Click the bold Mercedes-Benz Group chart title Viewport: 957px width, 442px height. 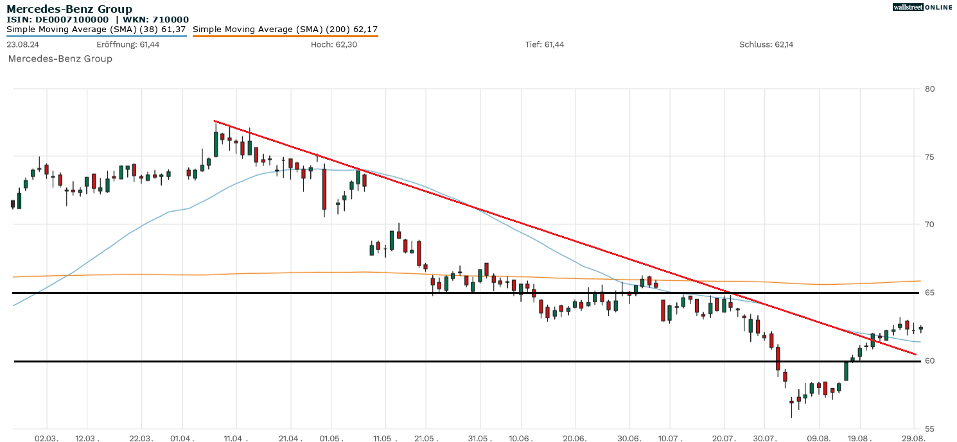pos(69,9)
